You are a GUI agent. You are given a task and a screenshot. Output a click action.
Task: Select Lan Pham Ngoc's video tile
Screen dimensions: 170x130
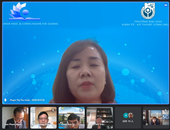(x=15, y=118)
